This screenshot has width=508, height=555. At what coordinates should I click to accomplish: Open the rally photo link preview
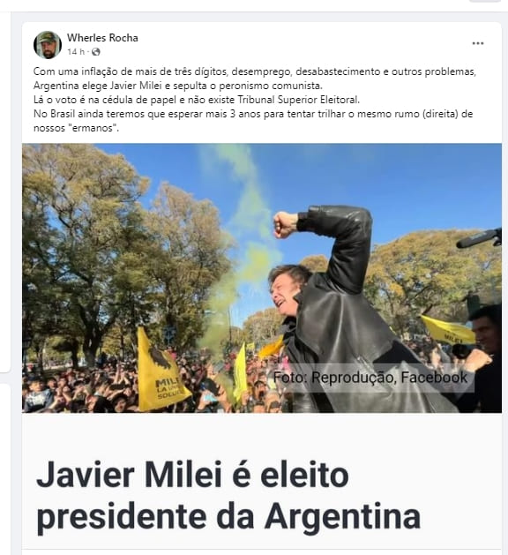pos(262,278)
